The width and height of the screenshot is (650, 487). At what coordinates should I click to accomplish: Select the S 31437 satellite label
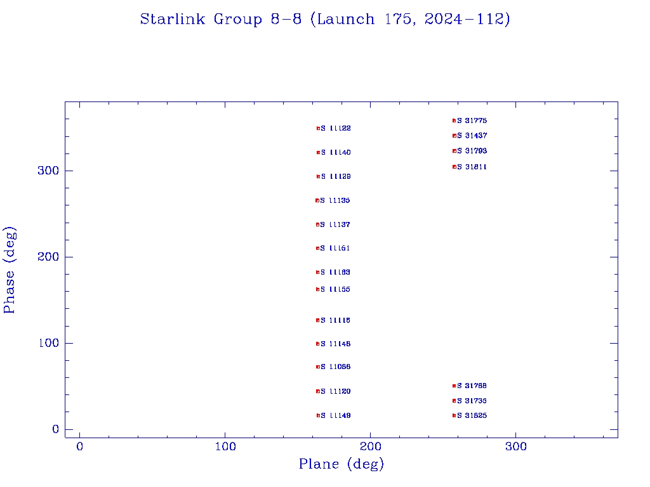(x=472, y=136)
